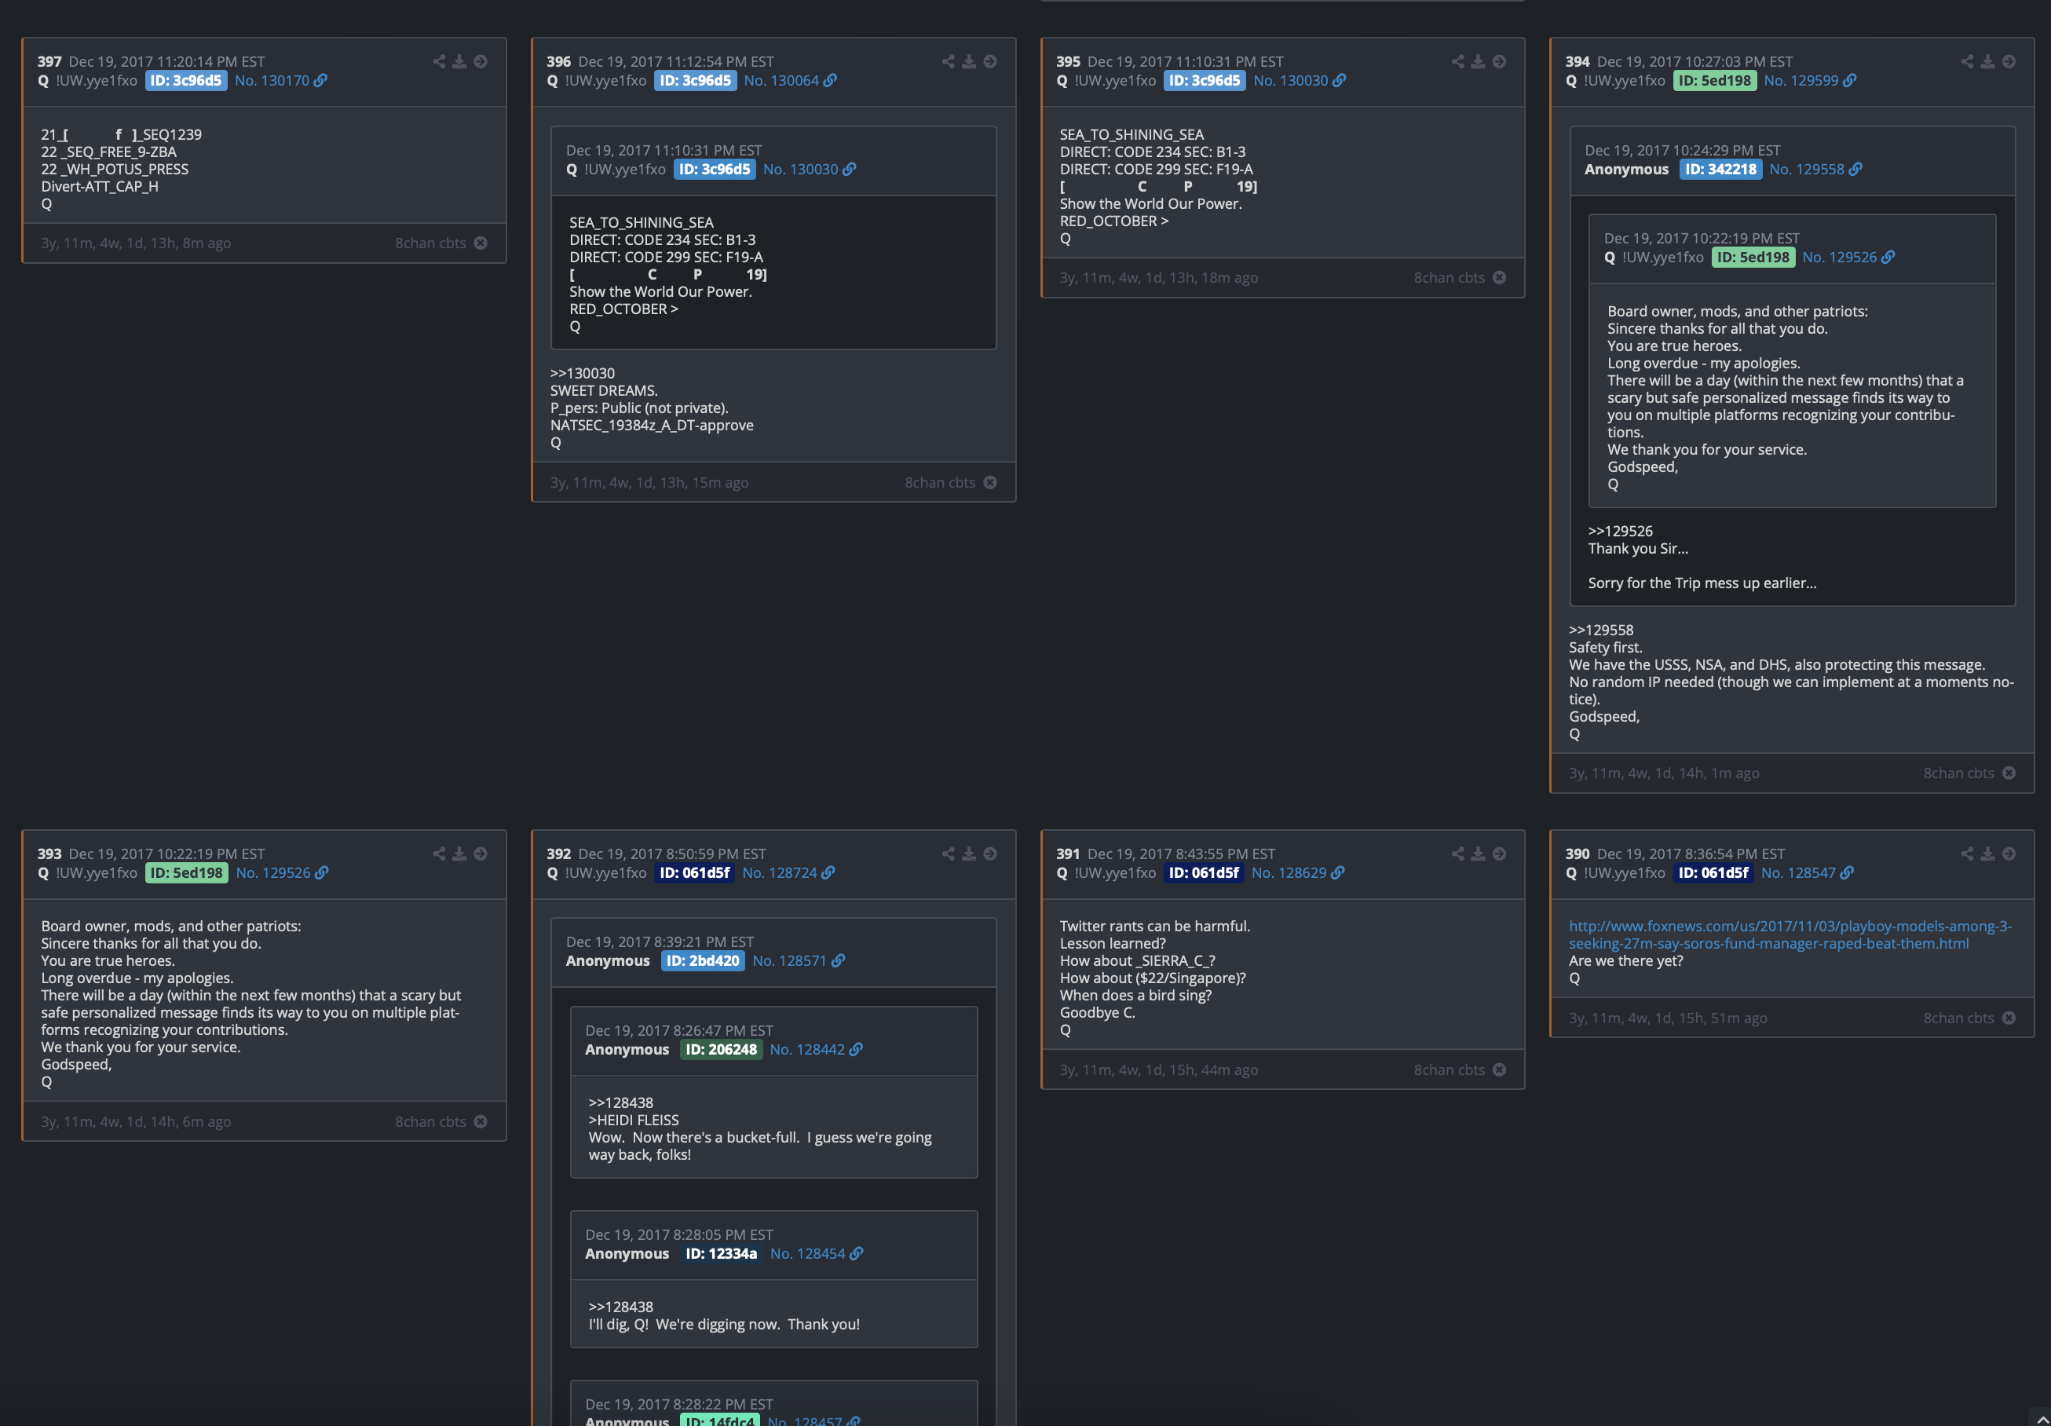Image resolution: width=2051 pixels, height=1426 pixels.
Task: Click arrow circle icon on post 390
Action: (2009, 854)
